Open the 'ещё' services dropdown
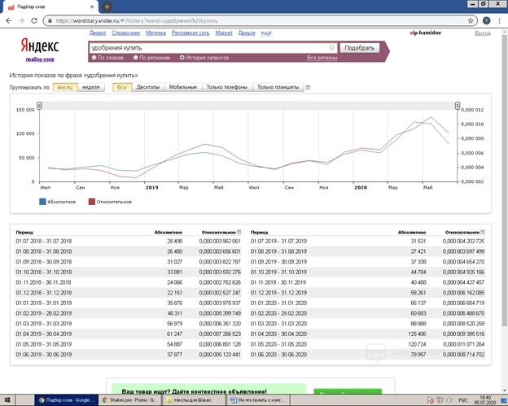This screenshot has height=406, width=508. pyautogui.click(x=267, y=33)
